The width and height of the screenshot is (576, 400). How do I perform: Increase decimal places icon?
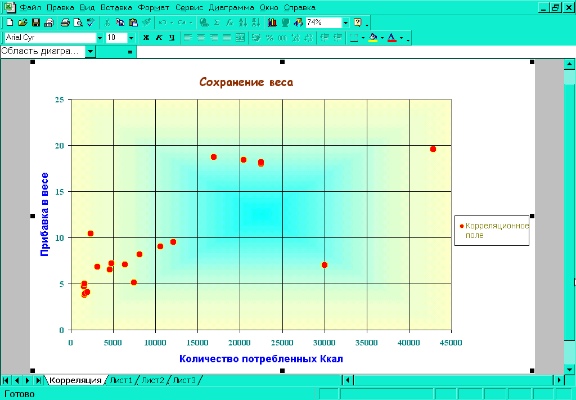pyautogui.click(x=295, y=38)
